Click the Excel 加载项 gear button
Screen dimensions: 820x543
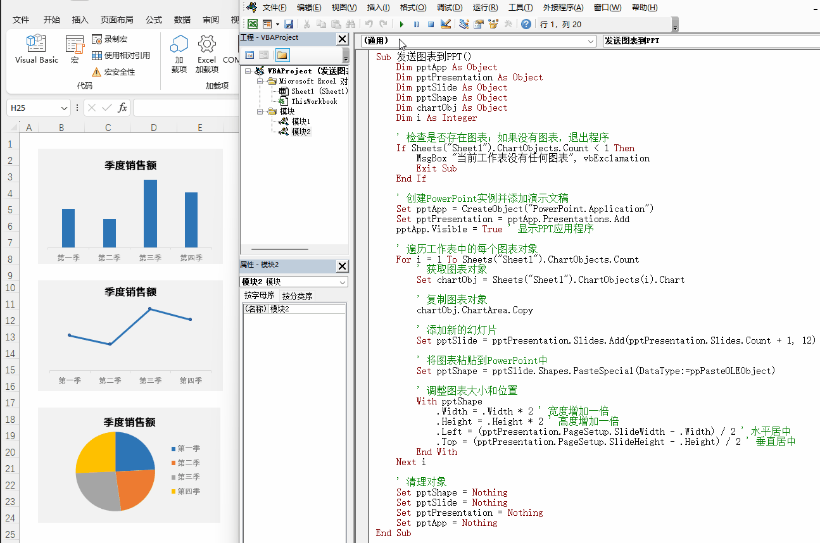pyautogui.click(x=207, y=54)
